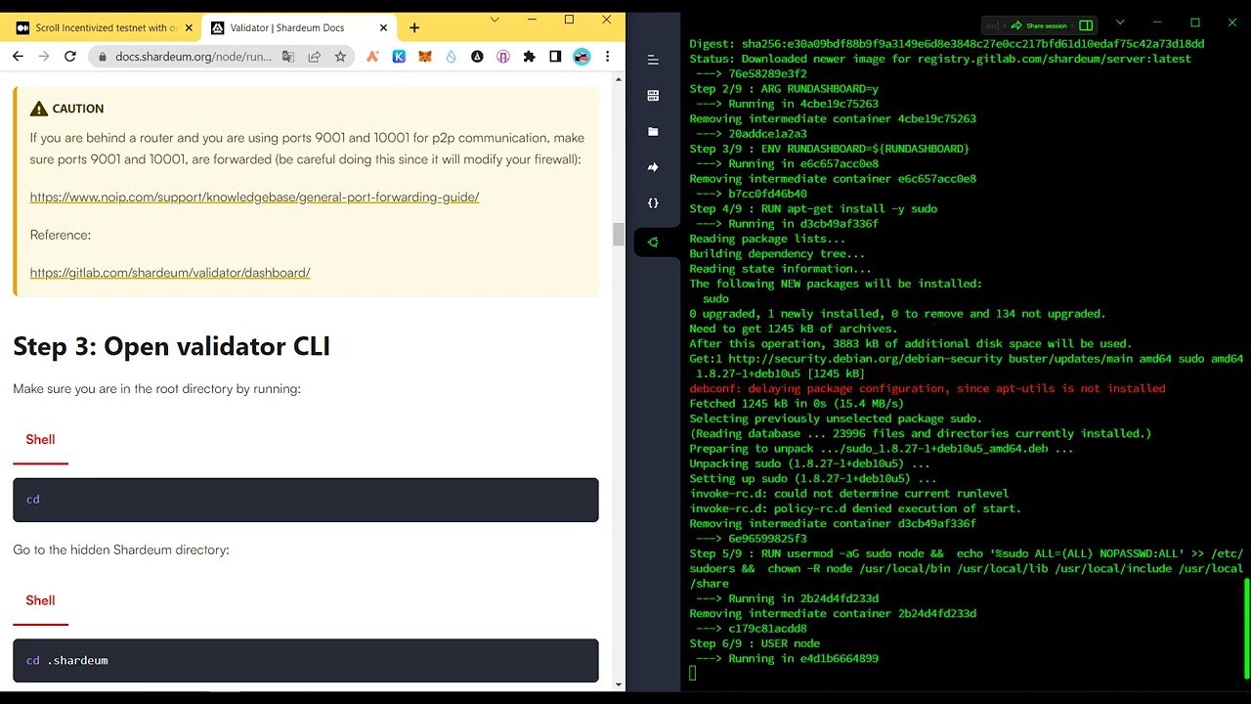Click the Termius terminal scrollbar thumb

pyautogui.click(x=1246, y=629)
